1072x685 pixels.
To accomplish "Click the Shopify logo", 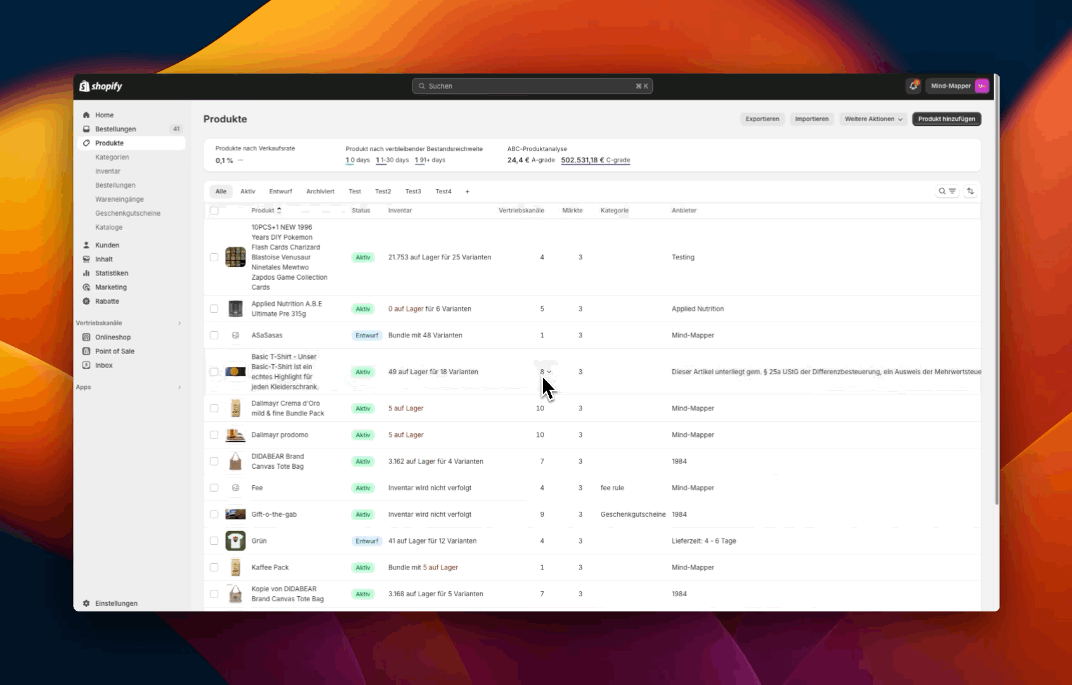I will point(101,86).
